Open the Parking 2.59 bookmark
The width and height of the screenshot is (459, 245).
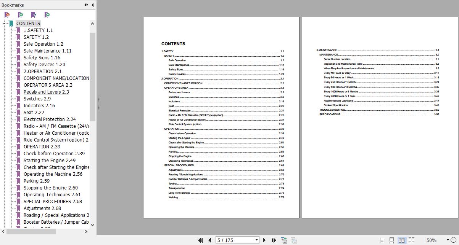pos(37,181)
